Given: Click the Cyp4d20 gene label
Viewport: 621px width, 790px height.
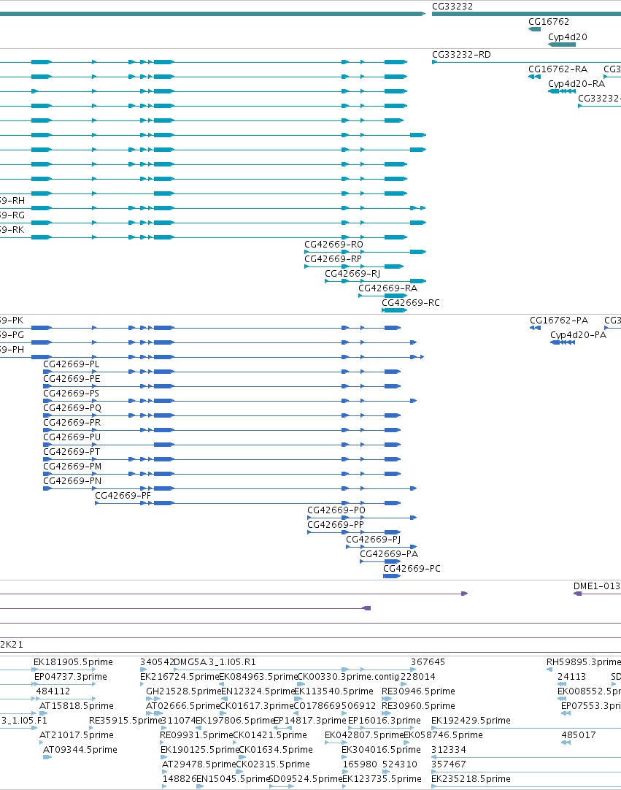Looking at the screenshot, I should 568,37.
